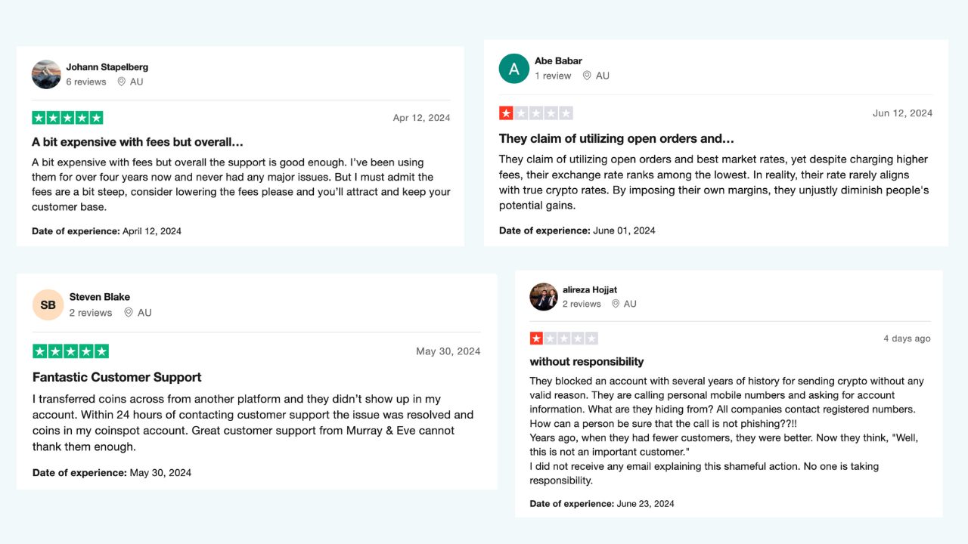Open the Steven Blake reviewer name link
The width and height of the screenshot is (968, 544).
(x=100, y=297)
